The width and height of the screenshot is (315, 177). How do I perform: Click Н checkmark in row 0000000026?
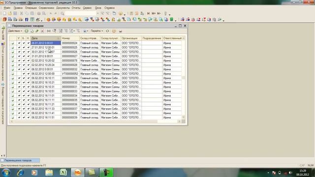(29, 52)
